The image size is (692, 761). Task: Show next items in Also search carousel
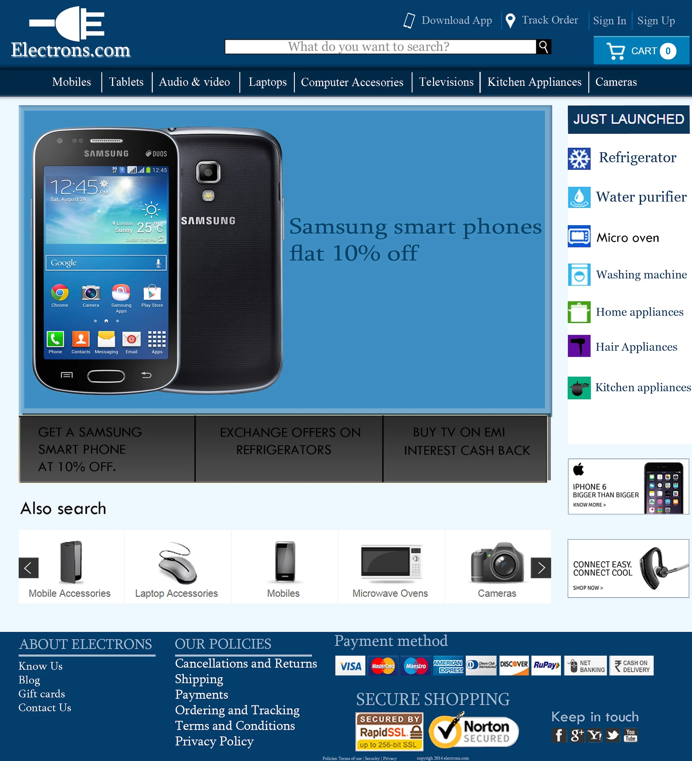click(541, 568)
